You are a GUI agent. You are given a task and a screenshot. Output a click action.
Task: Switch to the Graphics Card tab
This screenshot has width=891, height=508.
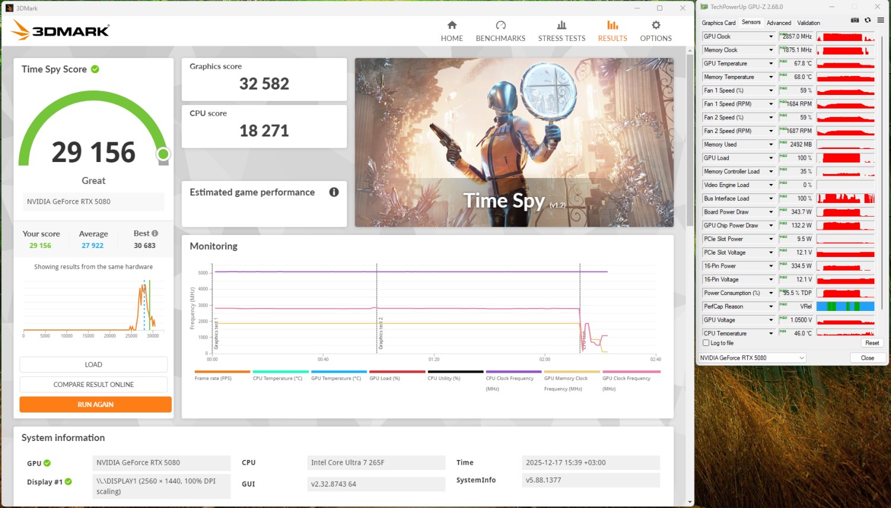click(718, 23)
